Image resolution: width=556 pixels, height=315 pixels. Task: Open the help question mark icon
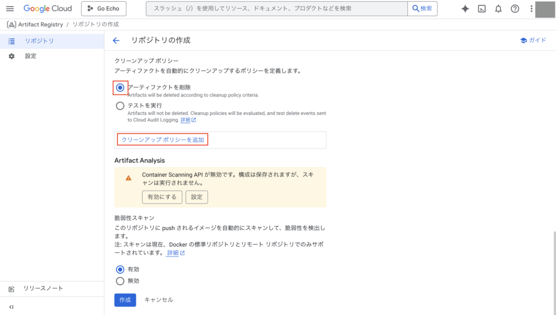click(x=515, y=9)
